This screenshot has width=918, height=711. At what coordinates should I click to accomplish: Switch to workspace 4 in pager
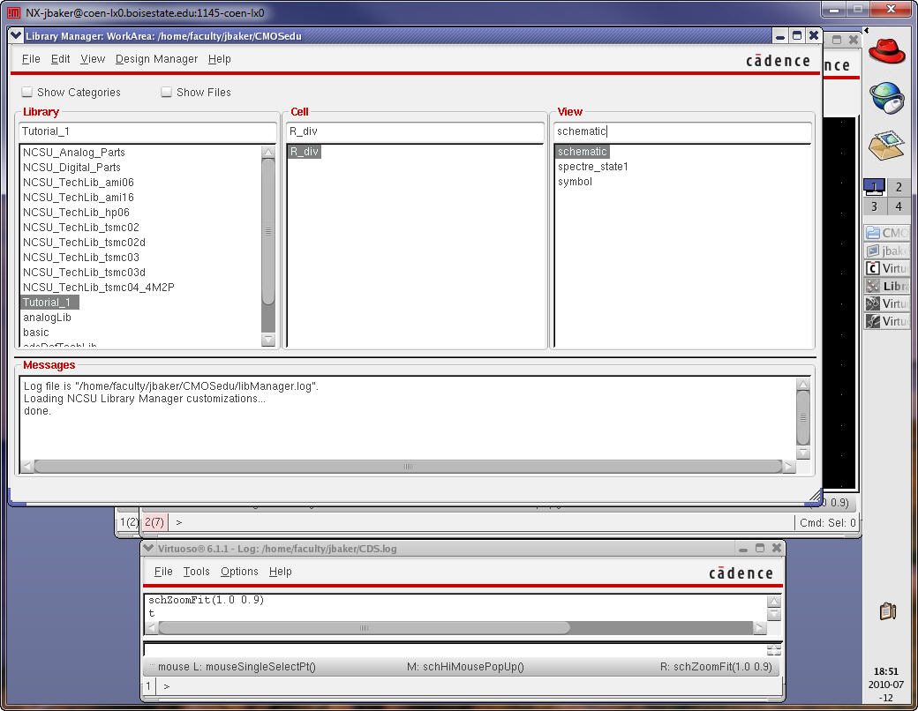(x=899, y=206)
